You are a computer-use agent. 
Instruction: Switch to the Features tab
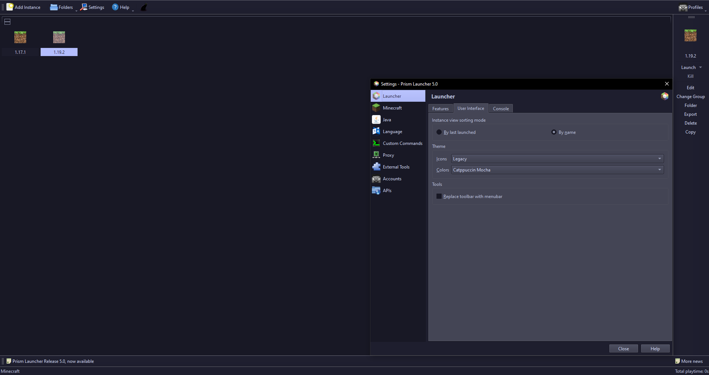tap(441, 108)
